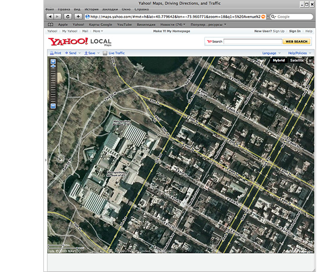
Task: Open the Save dropdown menu
Action: [91, 53]
